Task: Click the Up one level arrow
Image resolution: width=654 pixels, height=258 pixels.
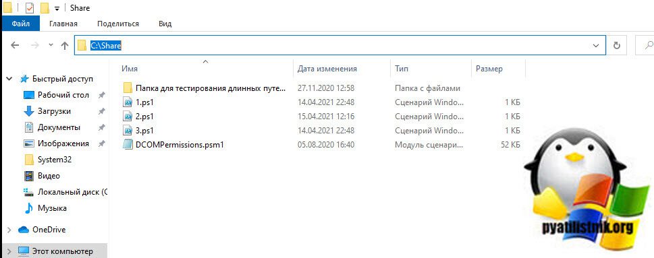Action: pos(64,45)
